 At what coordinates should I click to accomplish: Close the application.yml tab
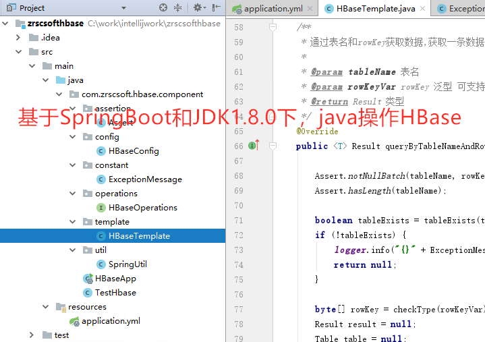310,9
